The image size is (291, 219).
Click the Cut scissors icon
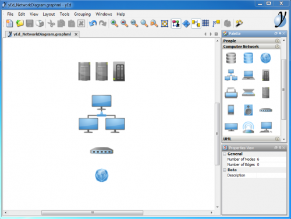(51, 23)
